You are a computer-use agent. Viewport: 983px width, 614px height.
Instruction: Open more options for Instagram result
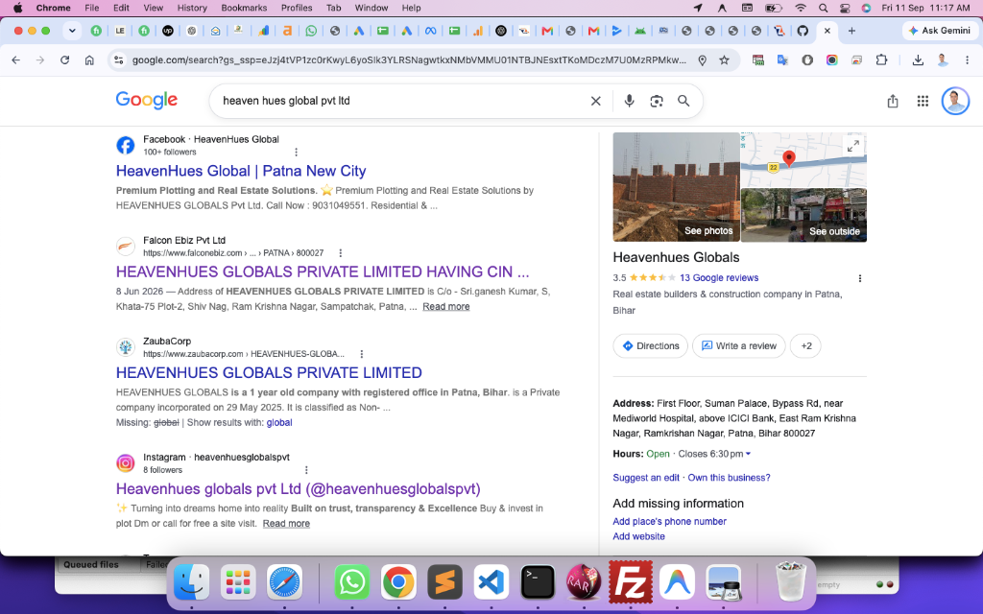pos(306,470)
